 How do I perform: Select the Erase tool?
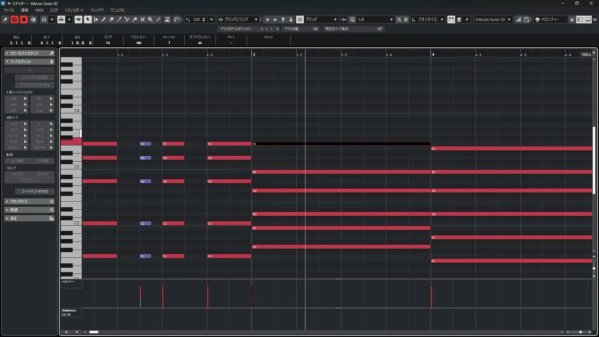[111, 19]
